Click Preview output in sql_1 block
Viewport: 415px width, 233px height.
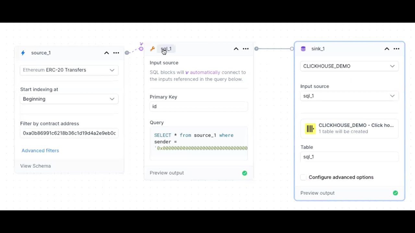point(167,173)
